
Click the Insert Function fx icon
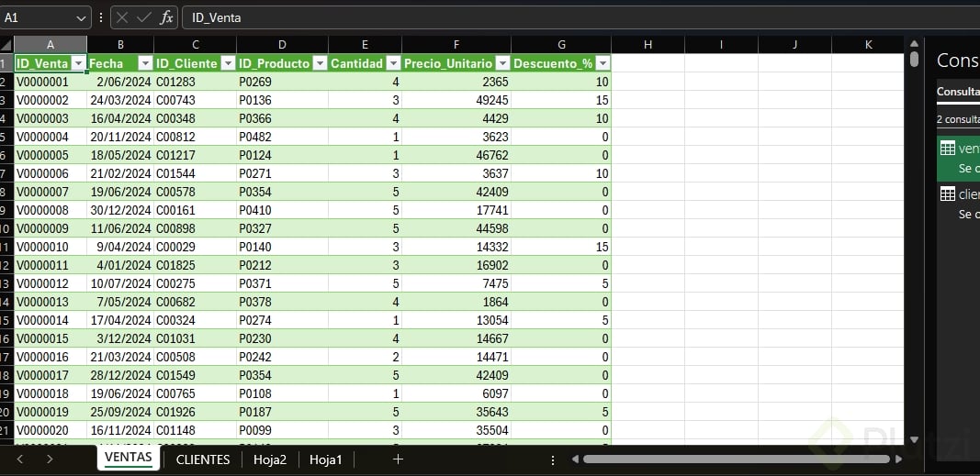point(165,18)
